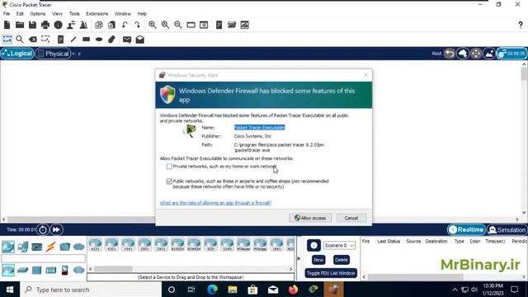Image resolution: width=528 pixels, height=297 pixels.
Task: Pick the 2901 router device
Action: tap(145, 244)
